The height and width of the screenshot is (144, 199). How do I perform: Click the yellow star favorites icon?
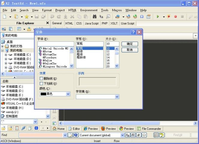point(26,17)
